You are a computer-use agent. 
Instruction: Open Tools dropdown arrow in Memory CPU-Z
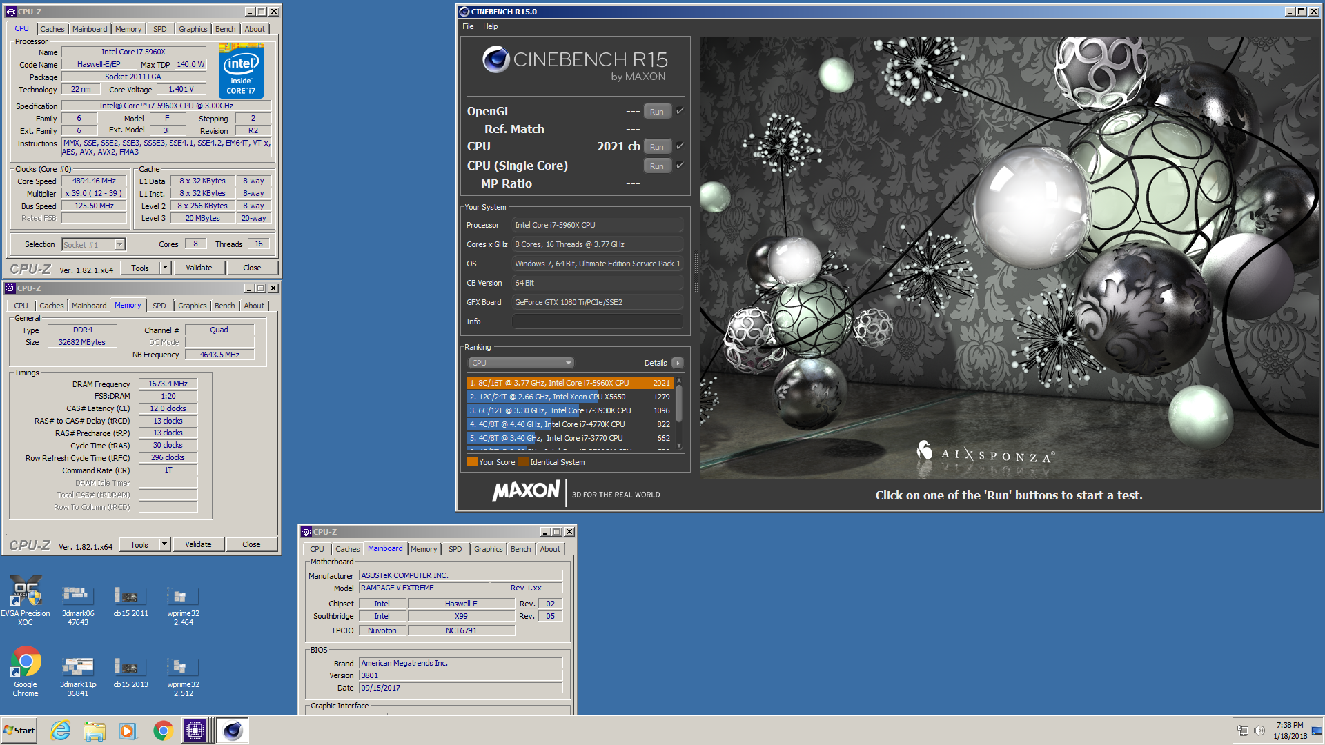[164, 544]
